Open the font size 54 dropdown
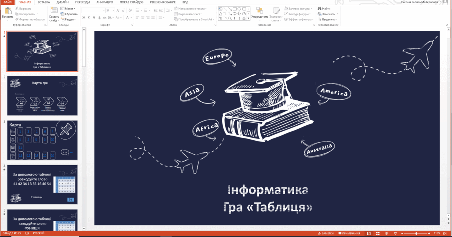Screen dimensions: 452x237 point(113,11)
